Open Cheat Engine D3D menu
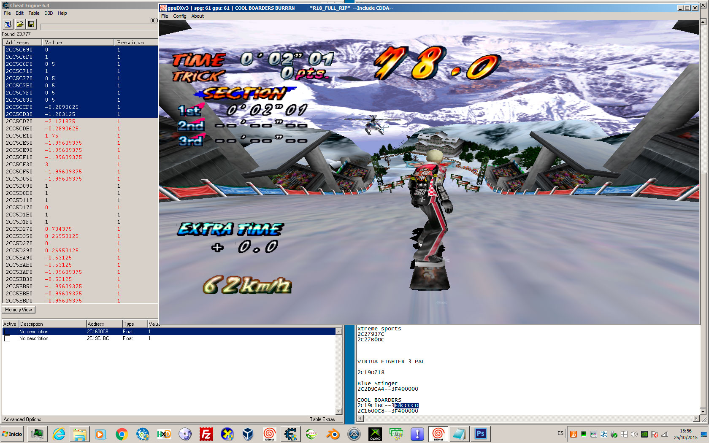The height and width of the screenshot is (443, 709). (49, 13)
